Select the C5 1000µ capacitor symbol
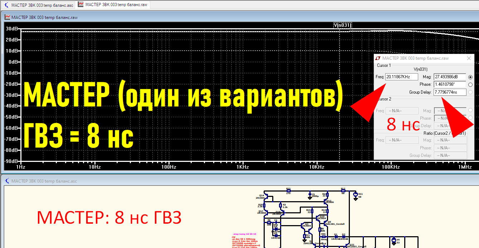This screenshot has height=248, width=479. click(310, 194)
